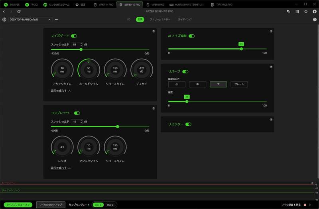Screen dimensions: 319x209
Task: Click the refresh icon
Action: pyautogui.click(x=19, y=12)
